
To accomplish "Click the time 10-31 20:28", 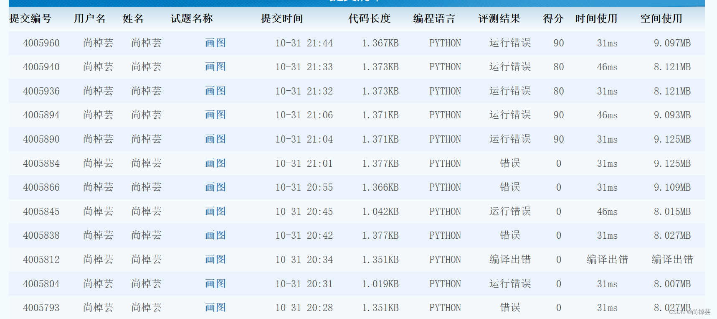I will [x=304, y=308].
